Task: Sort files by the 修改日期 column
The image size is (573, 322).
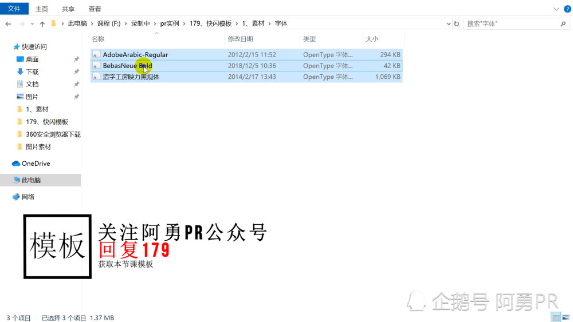Action: 241,39
